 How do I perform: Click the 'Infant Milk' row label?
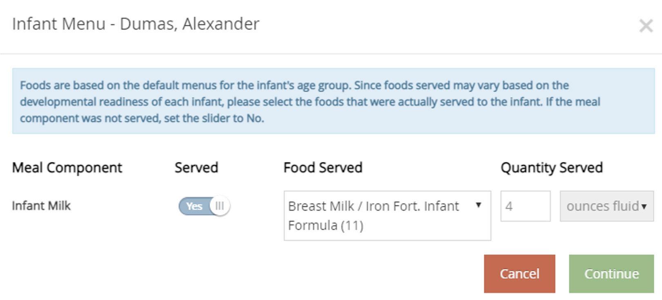[x=41, y=206]
